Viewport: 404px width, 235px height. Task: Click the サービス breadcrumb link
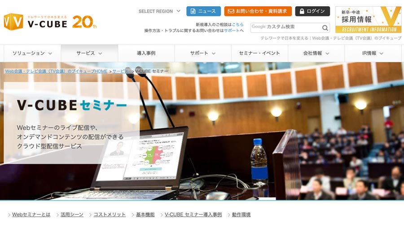click(x=120, y=71)
